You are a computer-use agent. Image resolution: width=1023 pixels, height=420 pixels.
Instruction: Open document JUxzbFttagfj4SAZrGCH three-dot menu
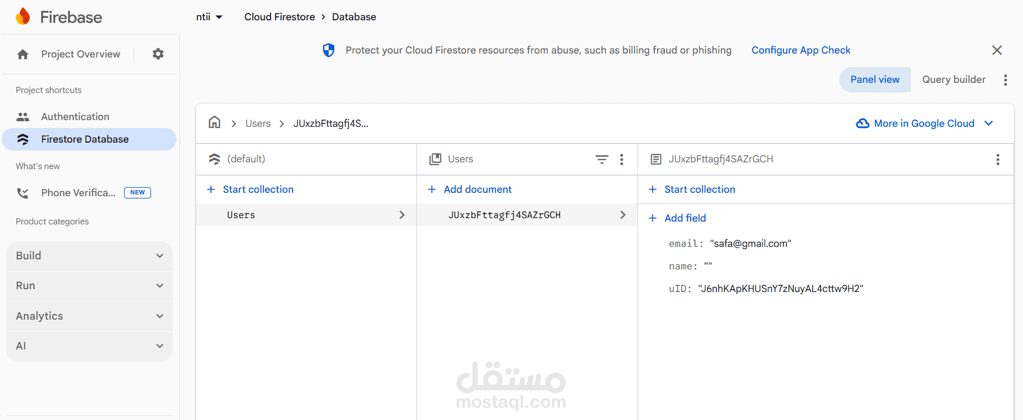pos(998,160)
